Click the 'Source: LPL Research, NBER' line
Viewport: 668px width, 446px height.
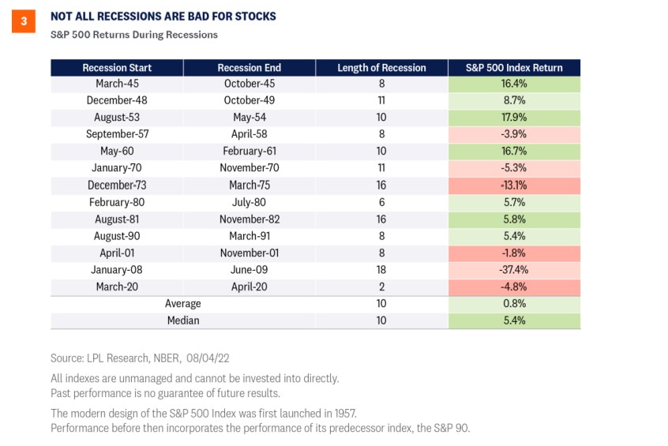pos(141,358)
